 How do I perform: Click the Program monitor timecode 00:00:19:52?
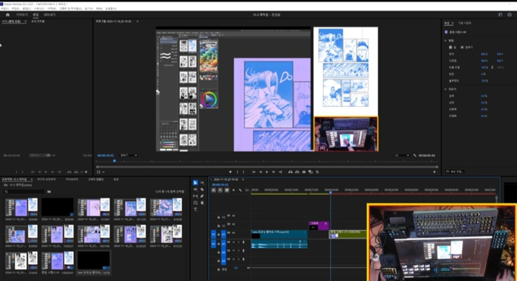click(105, 155)
